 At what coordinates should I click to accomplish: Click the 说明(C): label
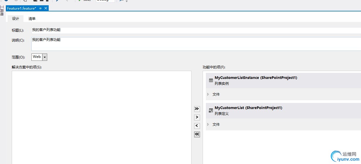(x=18, y=40)
